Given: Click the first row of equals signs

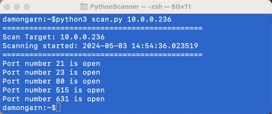Looking at the screenshot, I should coord(102,28).
